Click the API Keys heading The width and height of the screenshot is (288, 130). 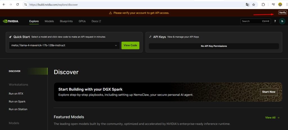pos(159,37)
